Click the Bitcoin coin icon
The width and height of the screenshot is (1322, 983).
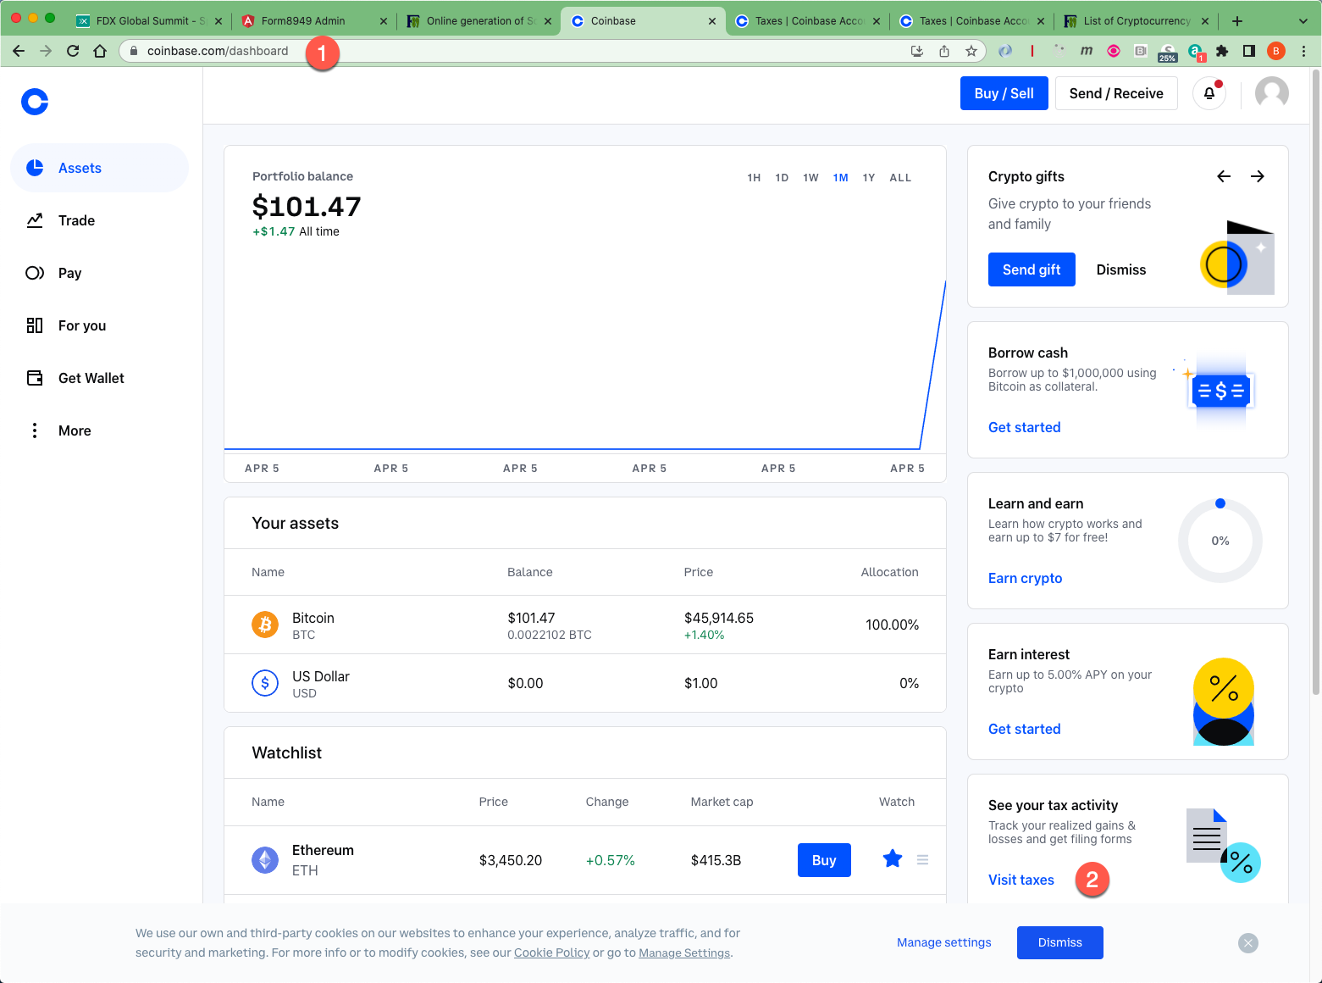coord(265,625)
